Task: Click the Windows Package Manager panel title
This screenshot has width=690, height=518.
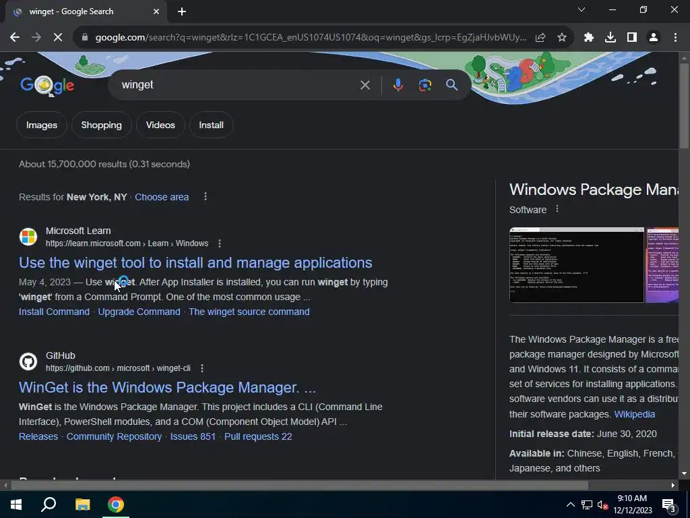Action: click(594, 190)
